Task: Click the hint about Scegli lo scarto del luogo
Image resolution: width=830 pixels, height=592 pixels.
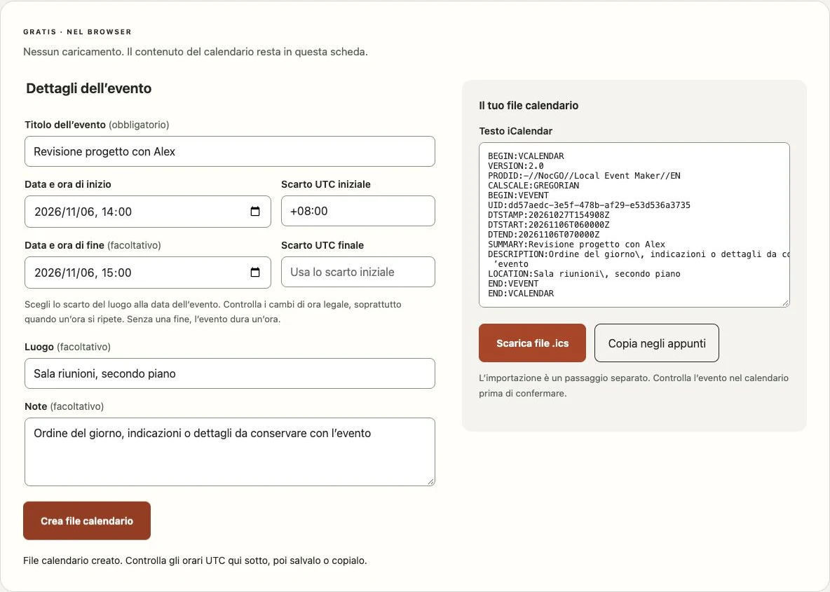Action: coord(213,312)
